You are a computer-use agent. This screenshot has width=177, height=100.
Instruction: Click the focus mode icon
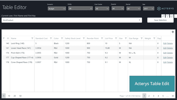click(172, 16)
